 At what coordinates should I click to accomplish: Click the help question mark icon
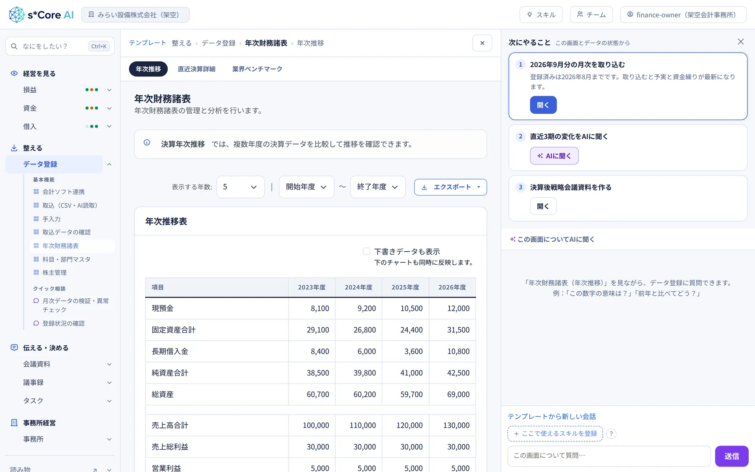pos(612,434)
